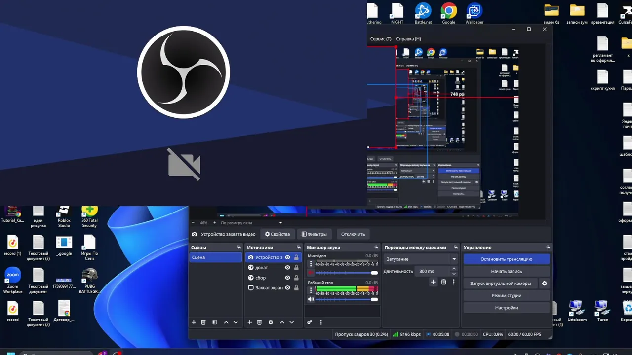Image resolution: width=632 pixels, height=355 pixels.
Task: Open source properties gear in Источники panel
Action: coord(271,322)
